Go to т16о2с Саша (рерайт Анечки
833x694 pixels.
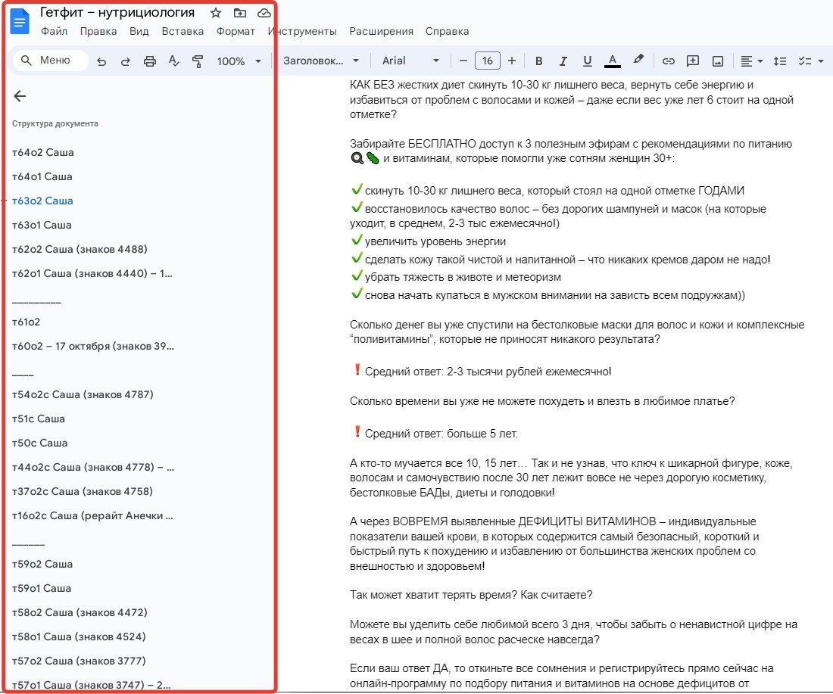tap(92, 515)
